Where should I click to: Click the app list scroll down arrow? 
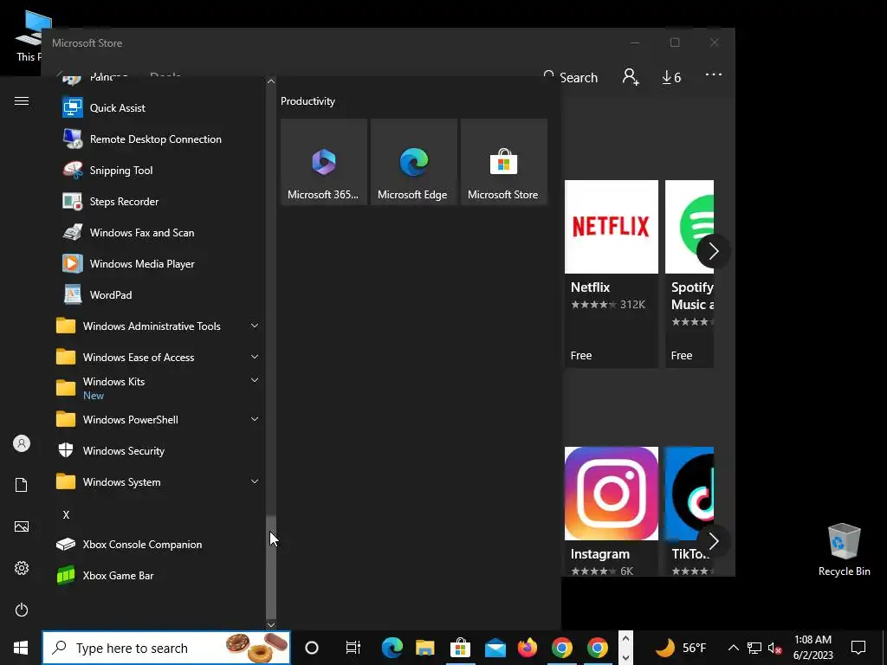[271, 625]
